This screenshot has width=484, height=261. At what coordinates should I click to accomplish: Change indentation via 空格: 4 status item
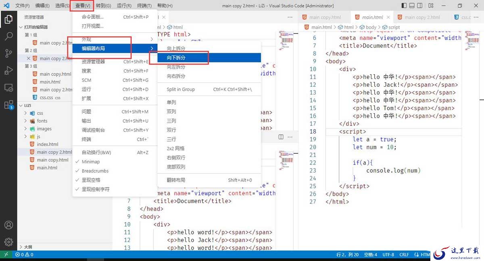click(370, 255)
